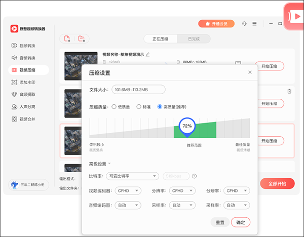
Task: Open the middle 分辨率 CFHD dropdown
Action: coord(182,191)
